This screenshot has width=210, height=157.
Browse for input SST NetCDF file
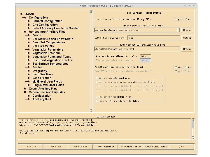click(x=187, y=30)
